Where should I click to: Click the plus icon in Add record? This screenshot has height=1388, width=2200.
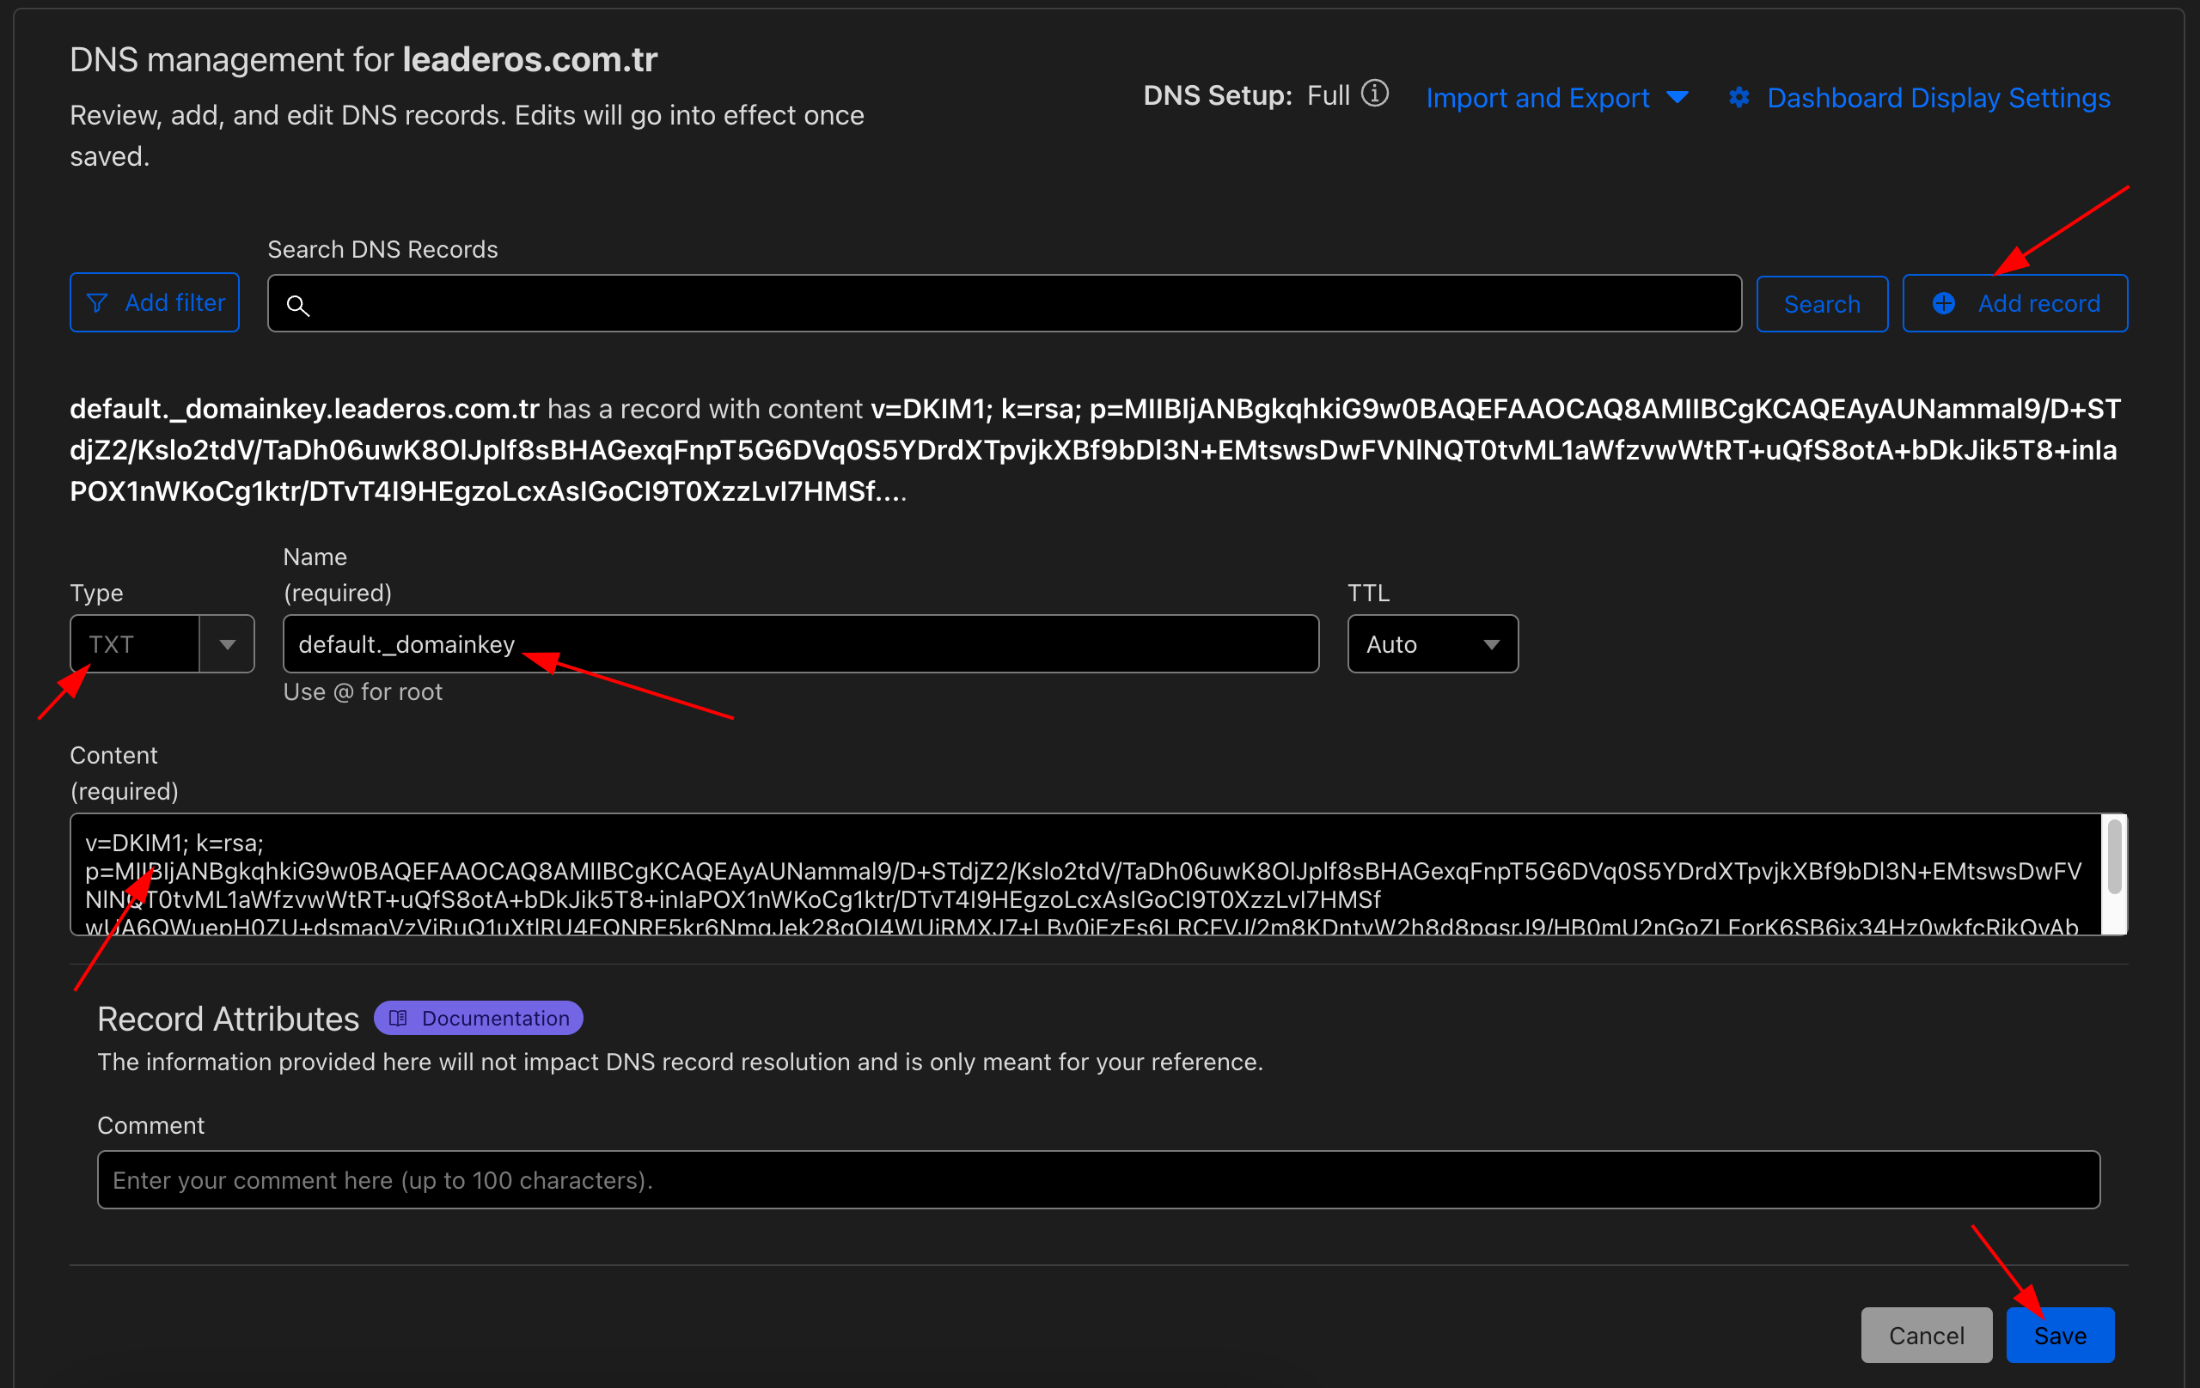tap(1943, 303)
